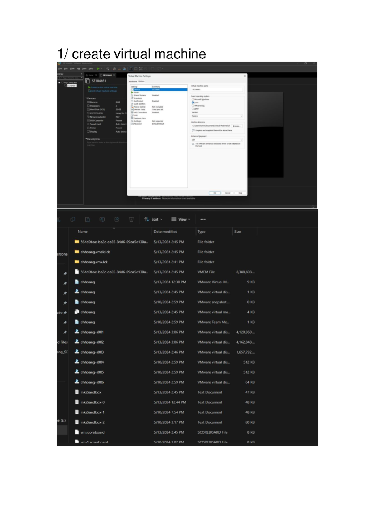Select the dhhoang-s005 virtual disk file
Viewport: 375px width, 530px height.
pos(165,372)
